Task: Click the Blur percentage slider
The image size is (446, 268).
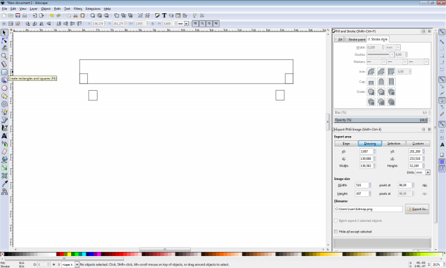Action: click(x=381, y=113)
